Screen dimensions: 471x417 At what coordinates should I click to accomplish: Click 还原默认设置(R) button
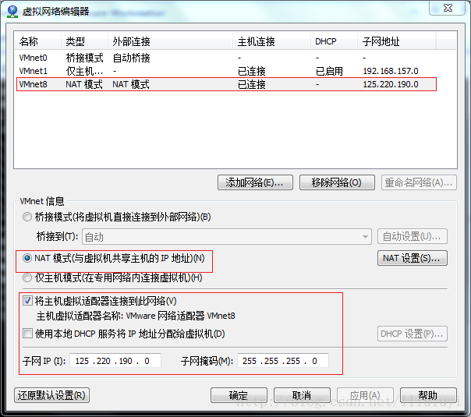pos(51,395)
